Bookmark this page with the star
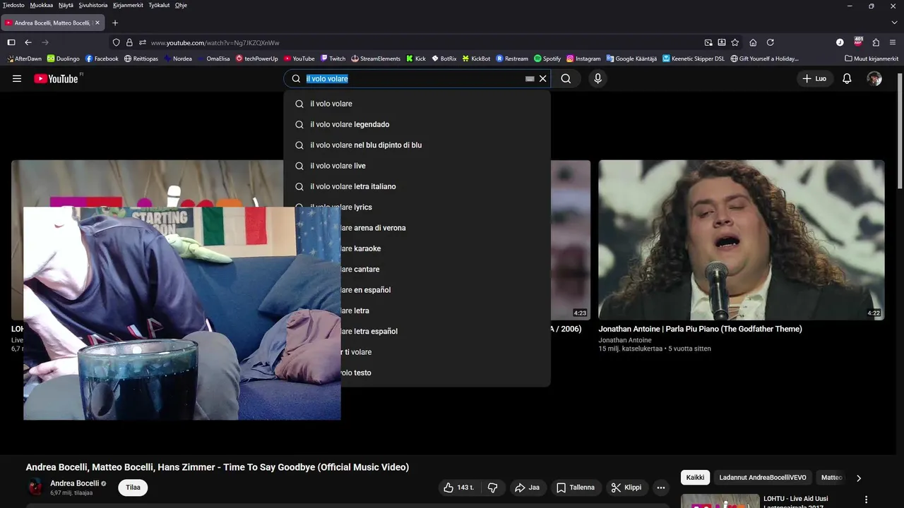904x508 pixels. [735, 42]
